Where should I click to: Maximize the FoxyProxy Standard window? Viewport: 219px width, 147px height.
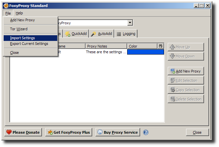click(202, 6)
